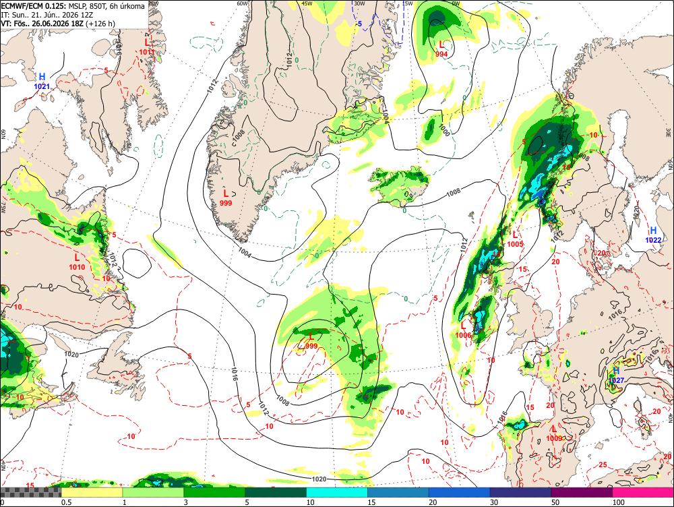Click the initial time line 'IT: Sun.. 21. Jún.. 2026 12Z'
The image size is (674, 507).
47,15
